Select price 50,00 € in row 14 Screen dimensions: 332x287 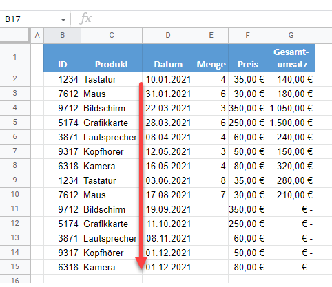247,253
